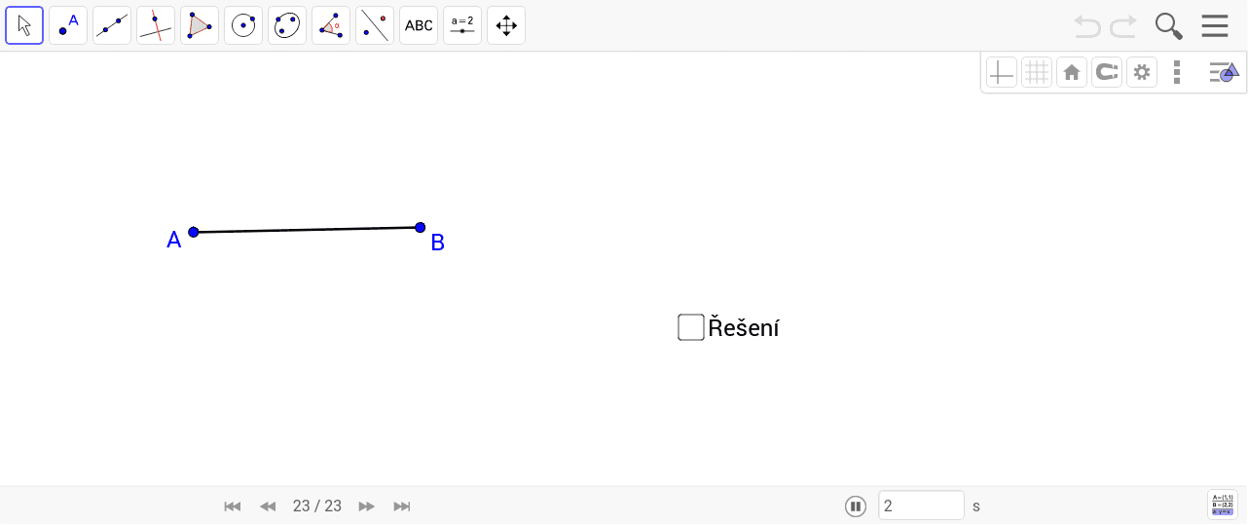Select the Angle measurement tool
Image resolution: width=1248 pixels, height=525 pixels.
point(331,25)
